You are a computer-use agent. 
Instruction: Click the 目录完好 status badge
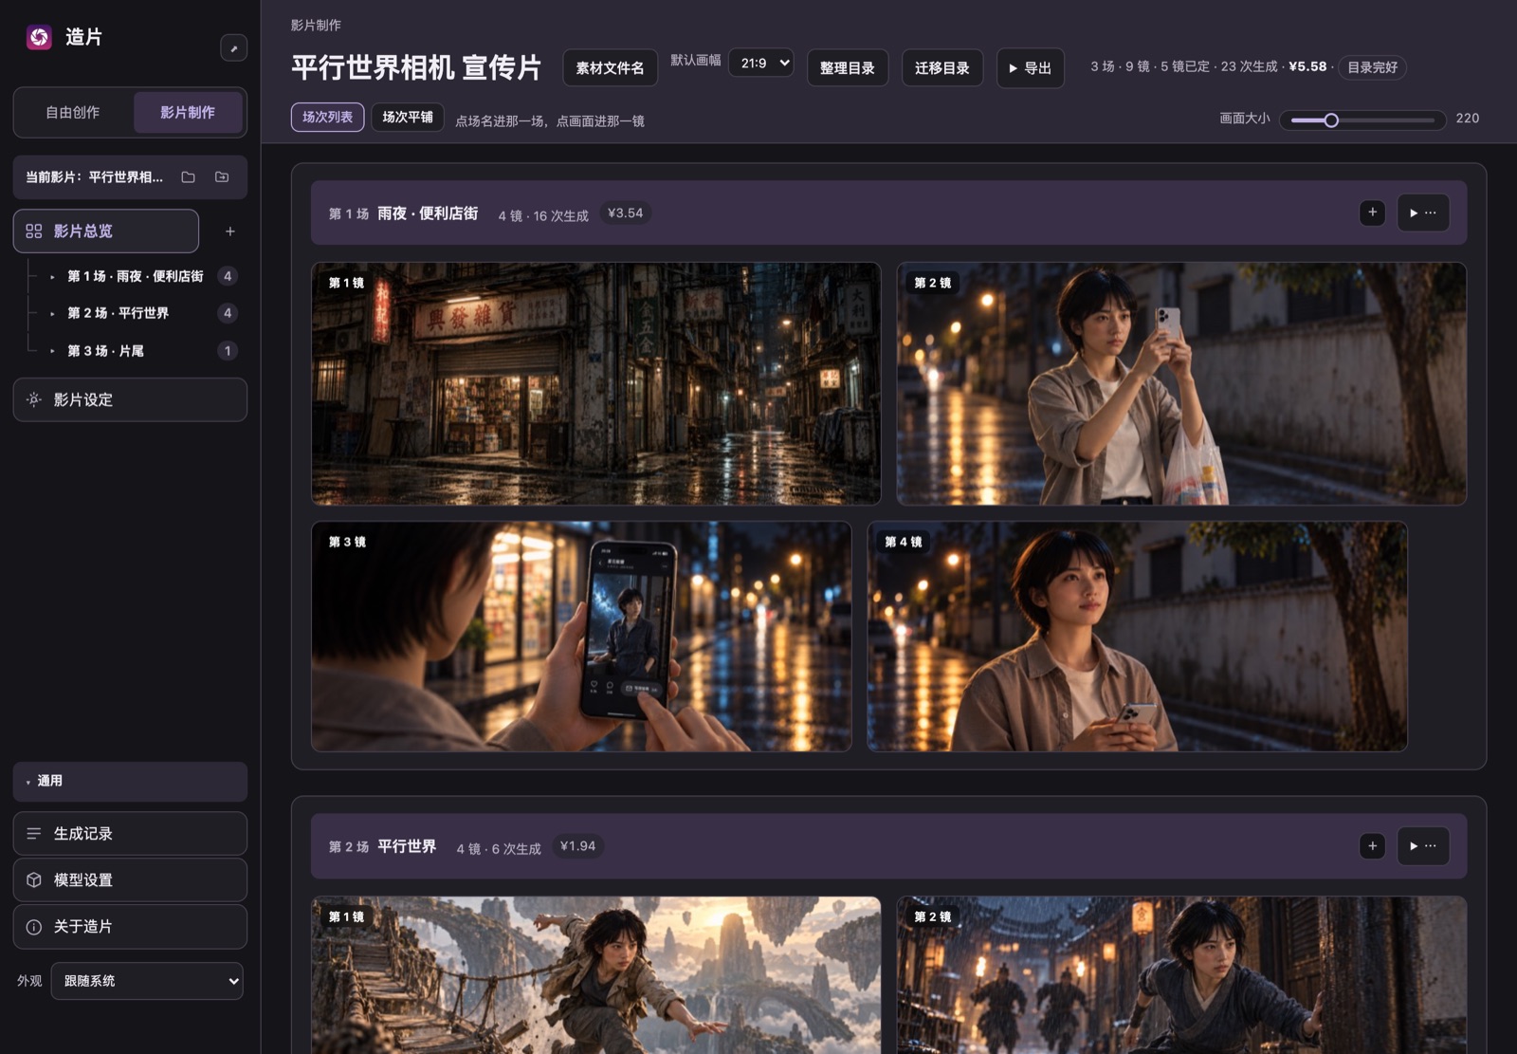point(1372,67)
